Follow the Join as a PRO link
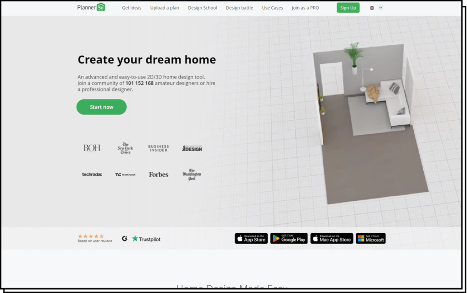Image resolution: width=467 pixels, height=293 pixels. [x=305, y=8]
